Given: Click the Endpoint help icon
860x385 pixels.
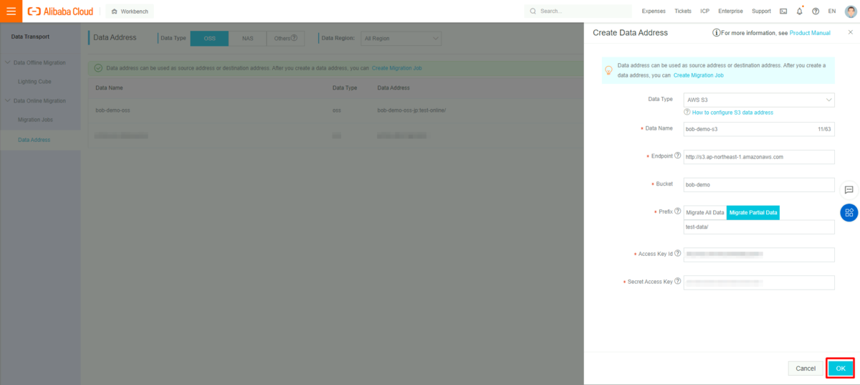Looking at the screenshot, I should pos(678,156).
